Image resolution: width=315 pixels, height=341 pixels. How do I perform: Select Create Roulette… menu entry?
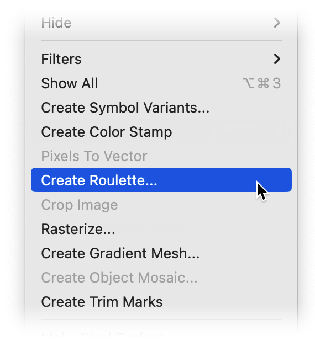tap(161, 180)
